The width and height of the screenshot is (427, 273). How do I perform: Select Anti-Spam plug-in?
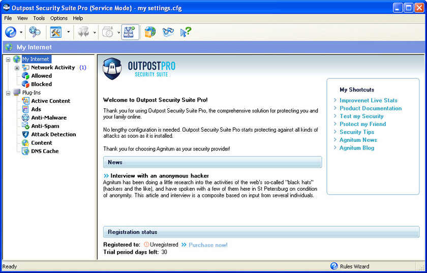45,126
